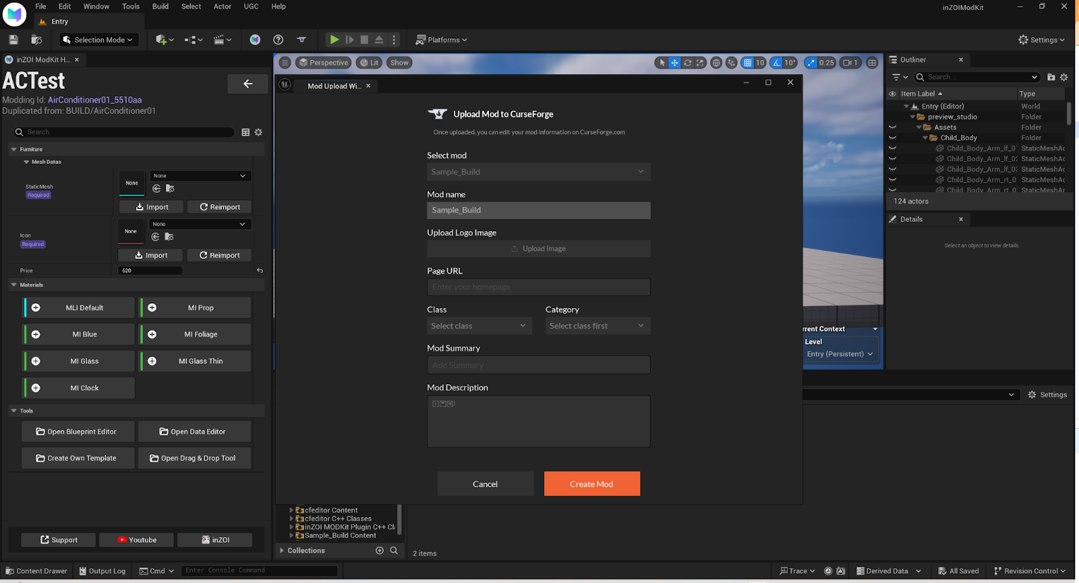Toggle visibility of the Child_Body folder
The width and height of the screenshot is (1079, 583).
tap(893, 137)
